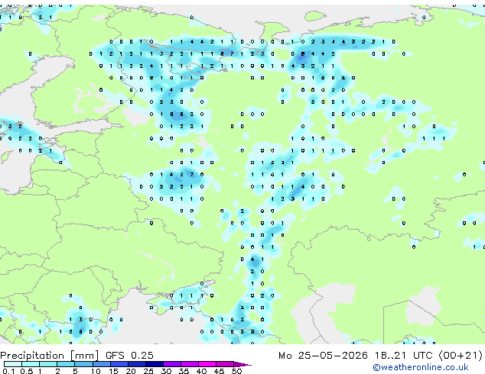The height and width of the screenshot is (374, 485).
Task: Click the legend scale label '0.1'
Action: [x=8, y=371]
